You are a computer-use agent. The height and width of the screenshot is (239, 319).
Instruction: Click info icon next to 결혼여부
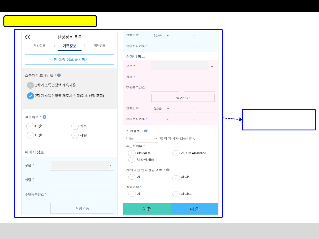pos(44,117)
